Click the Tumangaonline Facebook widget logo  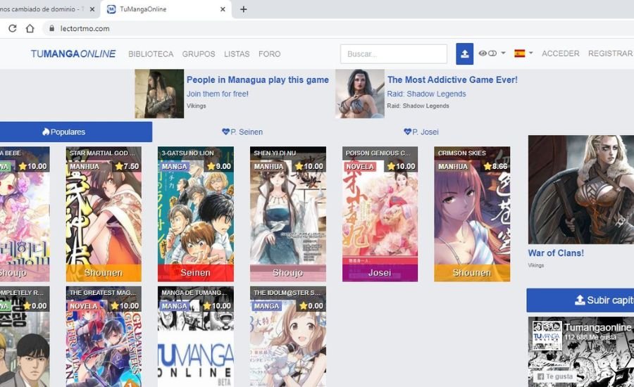click(x=547, y=336)
